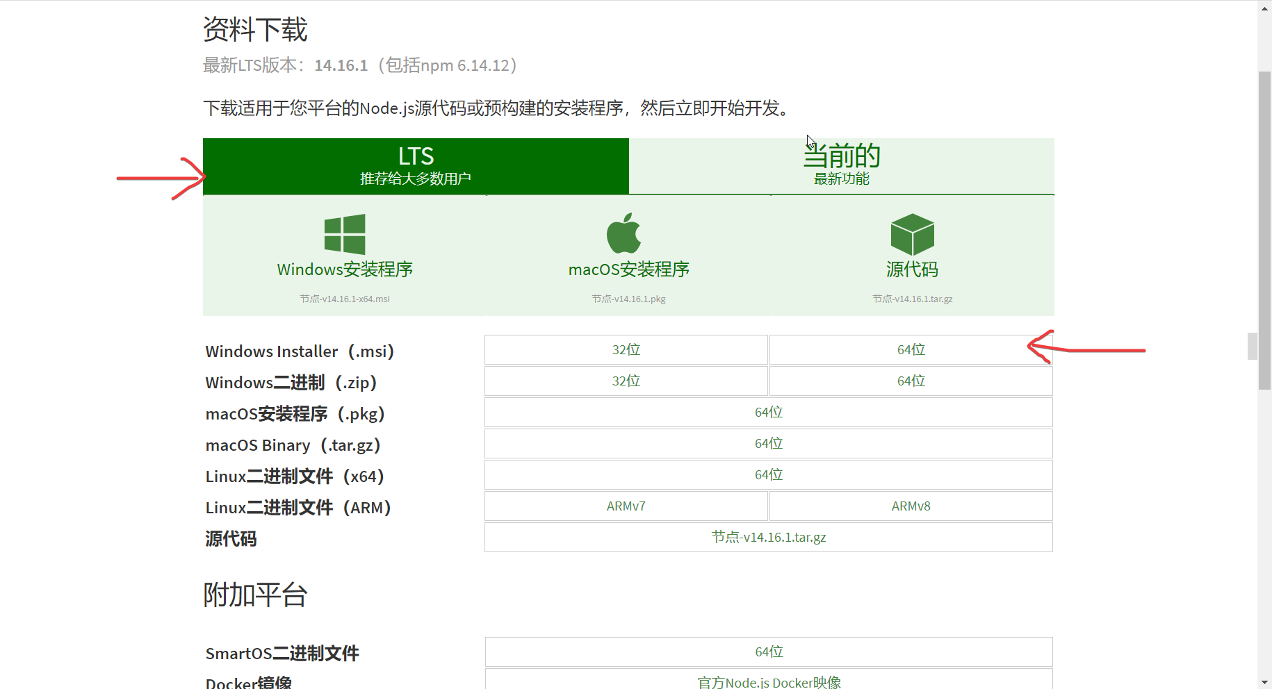
Task: Download 64位 macOS Binary (.tar.gz)
Action: [768, 443]
